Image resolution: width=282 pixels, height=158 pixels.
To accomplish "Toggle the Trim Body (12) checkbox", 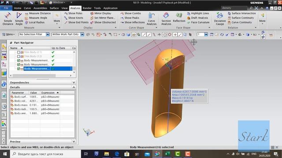I will tap(19, 56).
